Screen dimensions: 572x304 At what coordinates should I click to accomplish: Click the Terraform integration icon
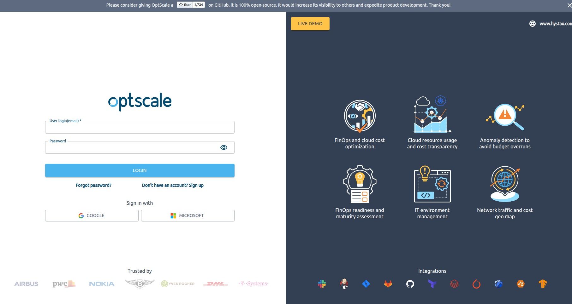pos(432,284)
